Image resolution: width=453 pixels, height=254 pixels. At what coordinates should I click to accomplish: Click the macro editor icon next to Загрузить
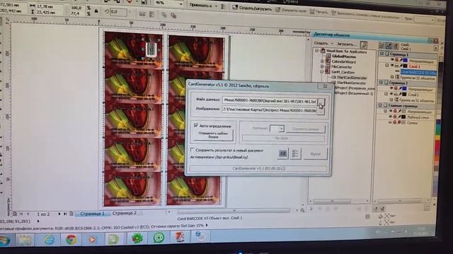(364, 45)
